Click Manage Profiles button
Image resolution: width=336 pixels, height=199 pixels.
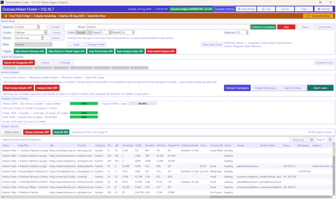click(96, 44)
